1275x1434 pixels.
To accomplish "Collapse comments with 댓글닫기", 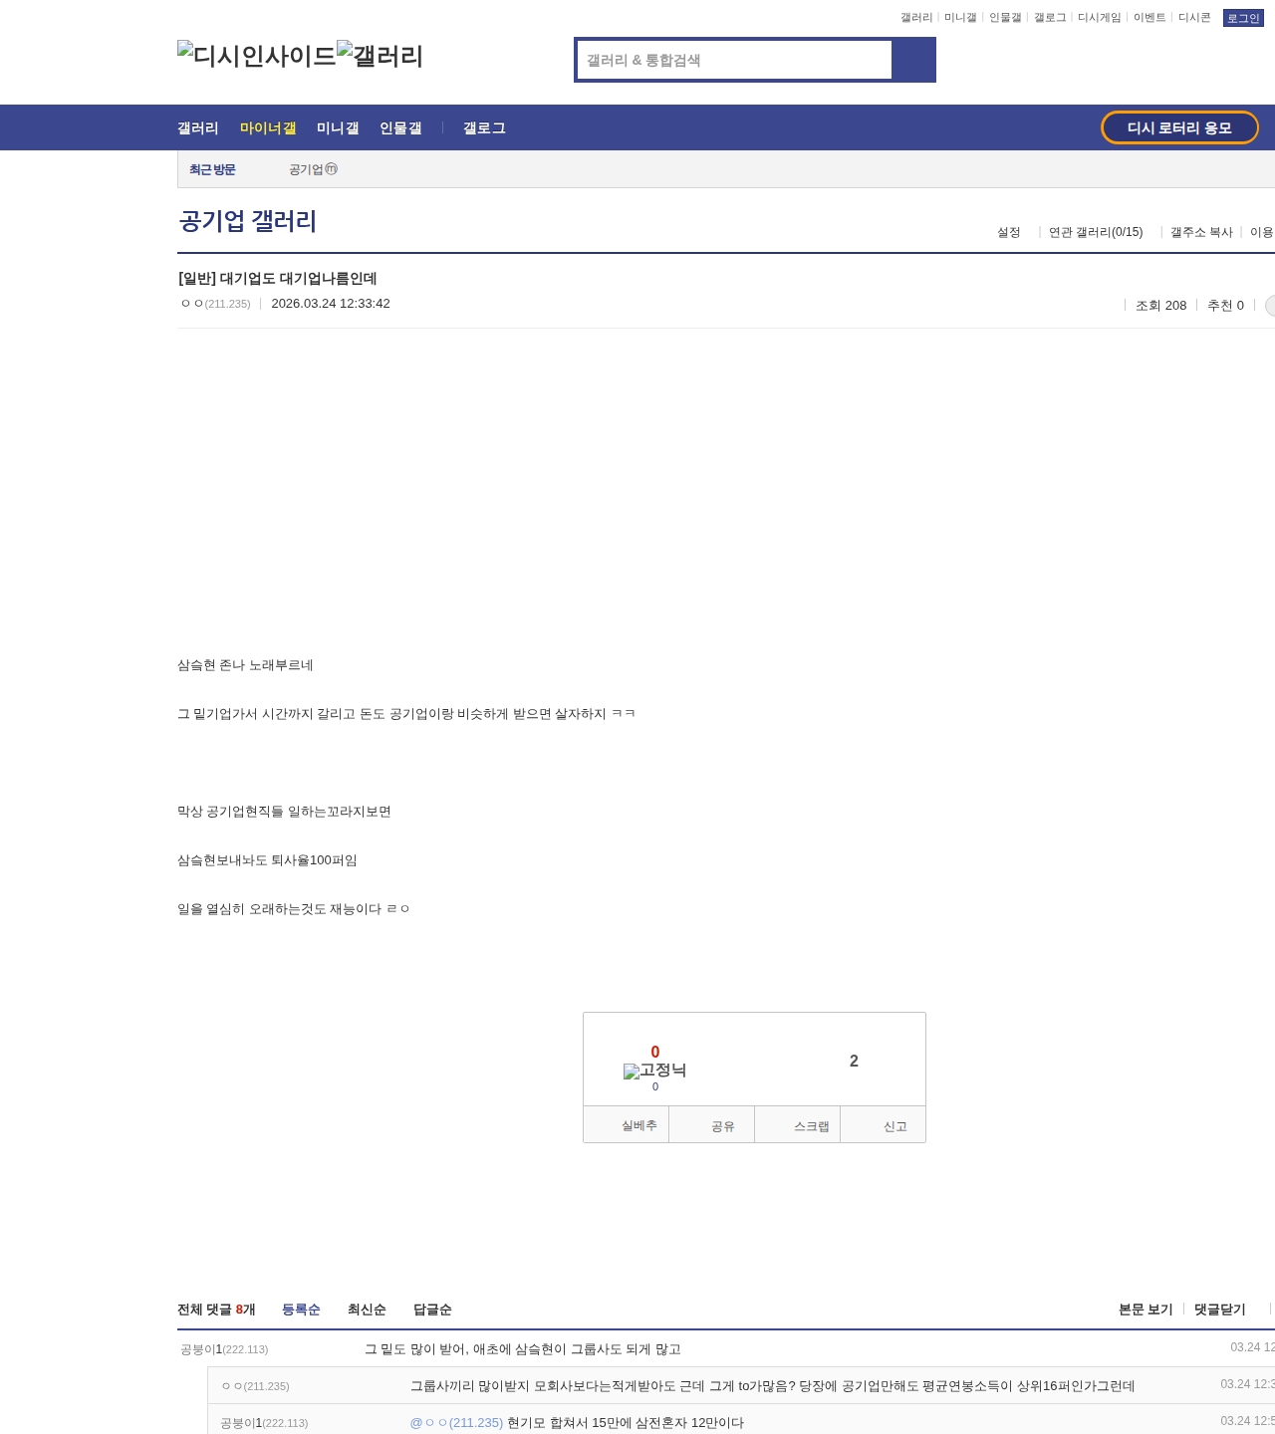I will coord(1220,1310).
